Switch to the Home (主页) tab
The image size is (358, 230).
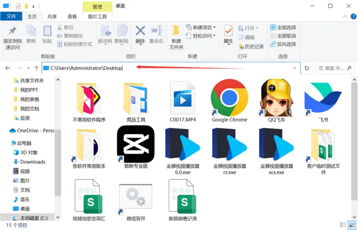[x=32, y=16]
